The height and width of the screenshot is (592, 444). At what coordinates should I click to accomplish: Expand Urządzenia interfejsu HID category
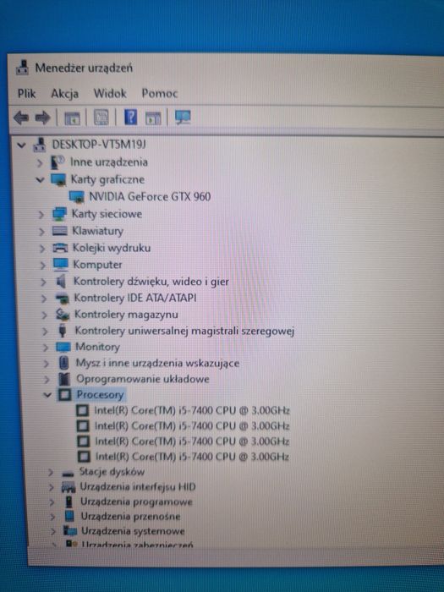51,487
